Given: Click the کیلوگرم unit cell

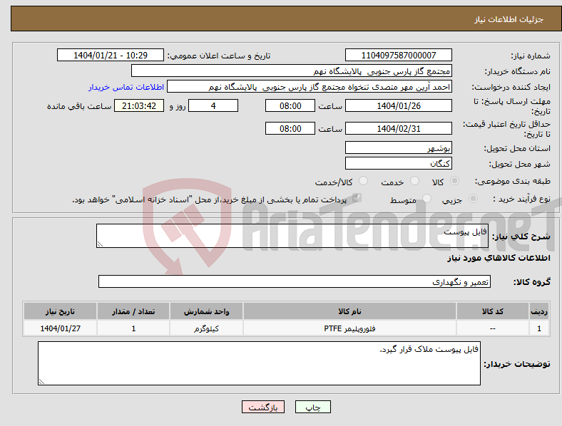Looking at the screenshot, I should click(206, 328).
